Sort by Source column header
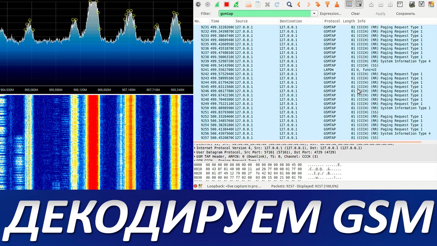 [256, 21]
